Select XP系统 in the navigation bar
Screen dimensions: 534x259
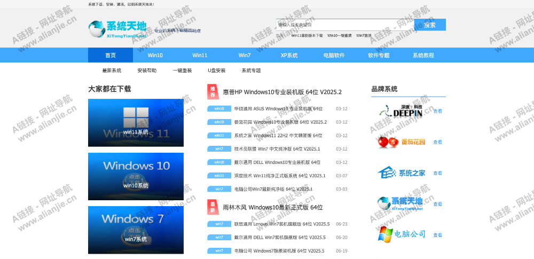pos(289,55)
